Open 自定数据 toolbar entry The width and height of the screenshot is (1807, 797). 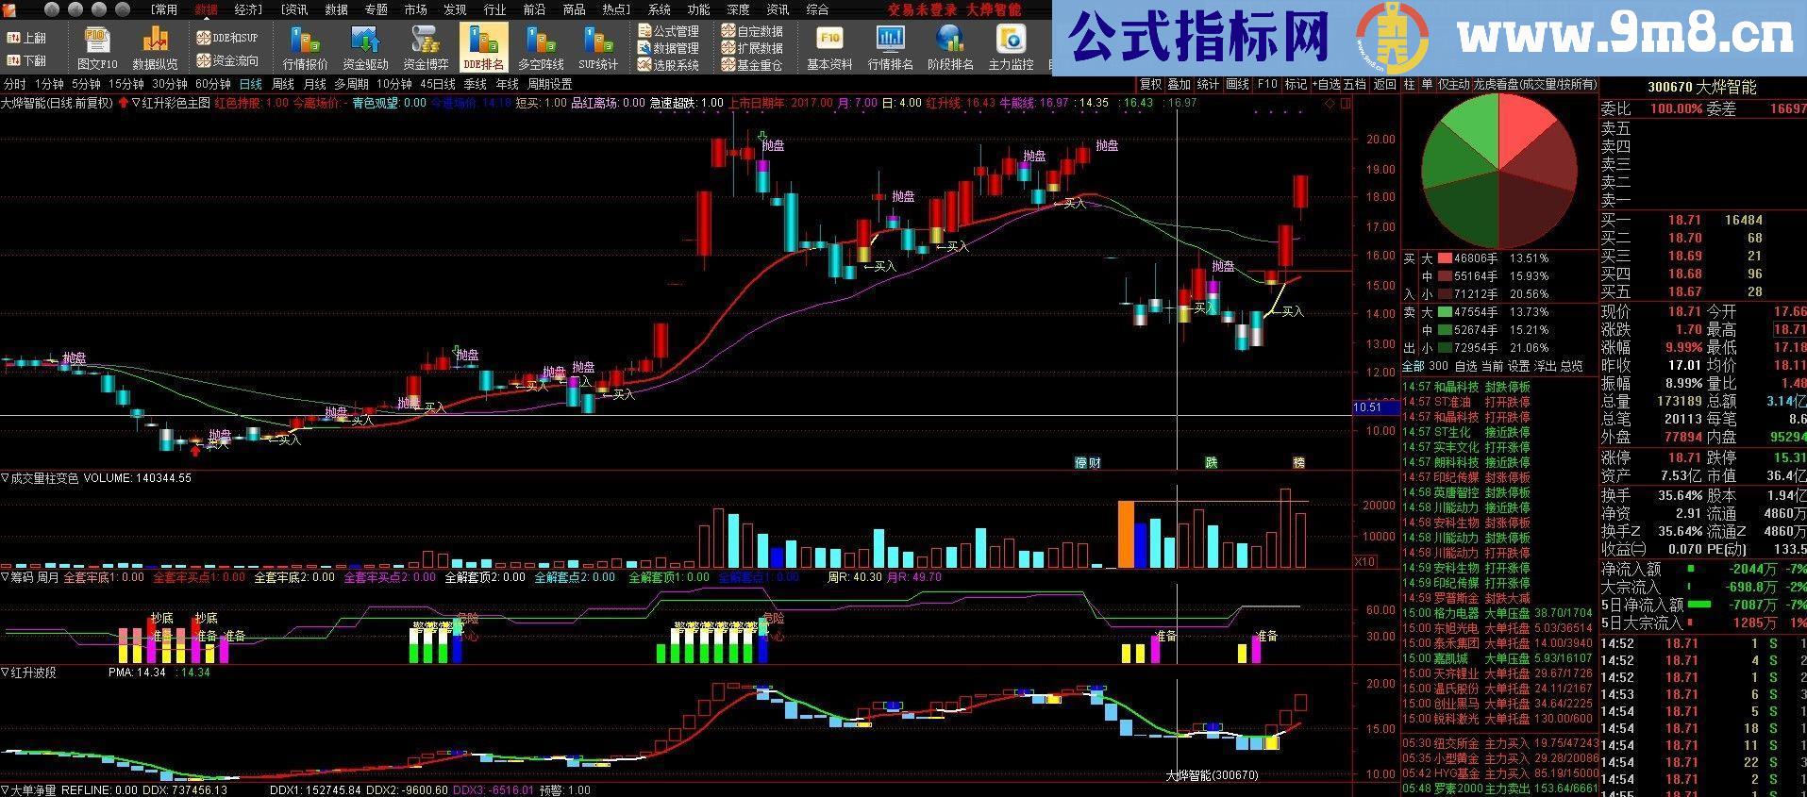pos(753,31)
